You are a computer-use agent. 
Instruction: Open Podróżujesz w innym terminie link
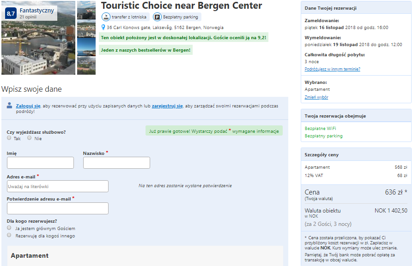332,69
